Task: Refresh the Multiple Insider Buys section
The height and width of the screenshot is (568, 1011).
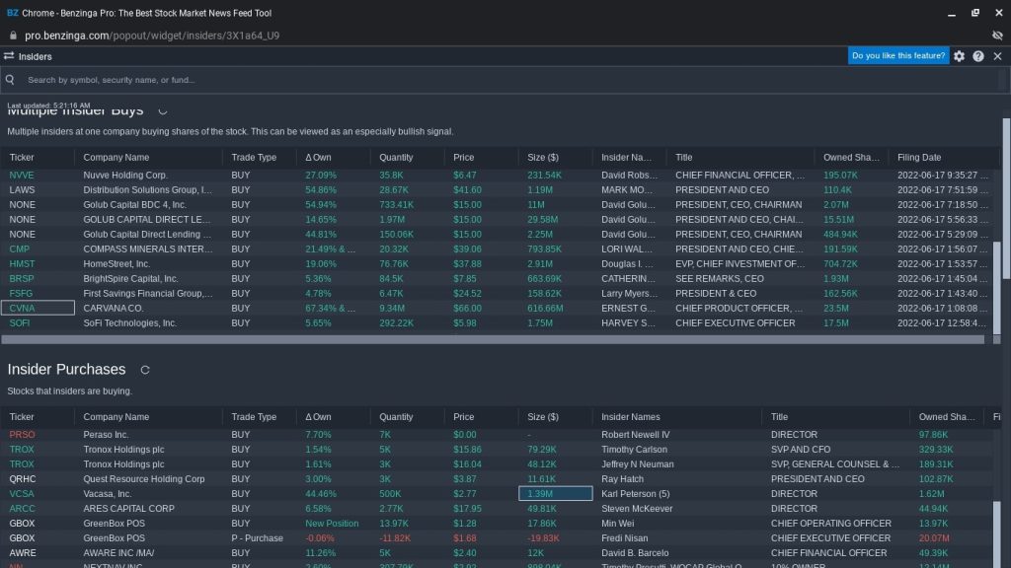Action: [x=163, y=110]
